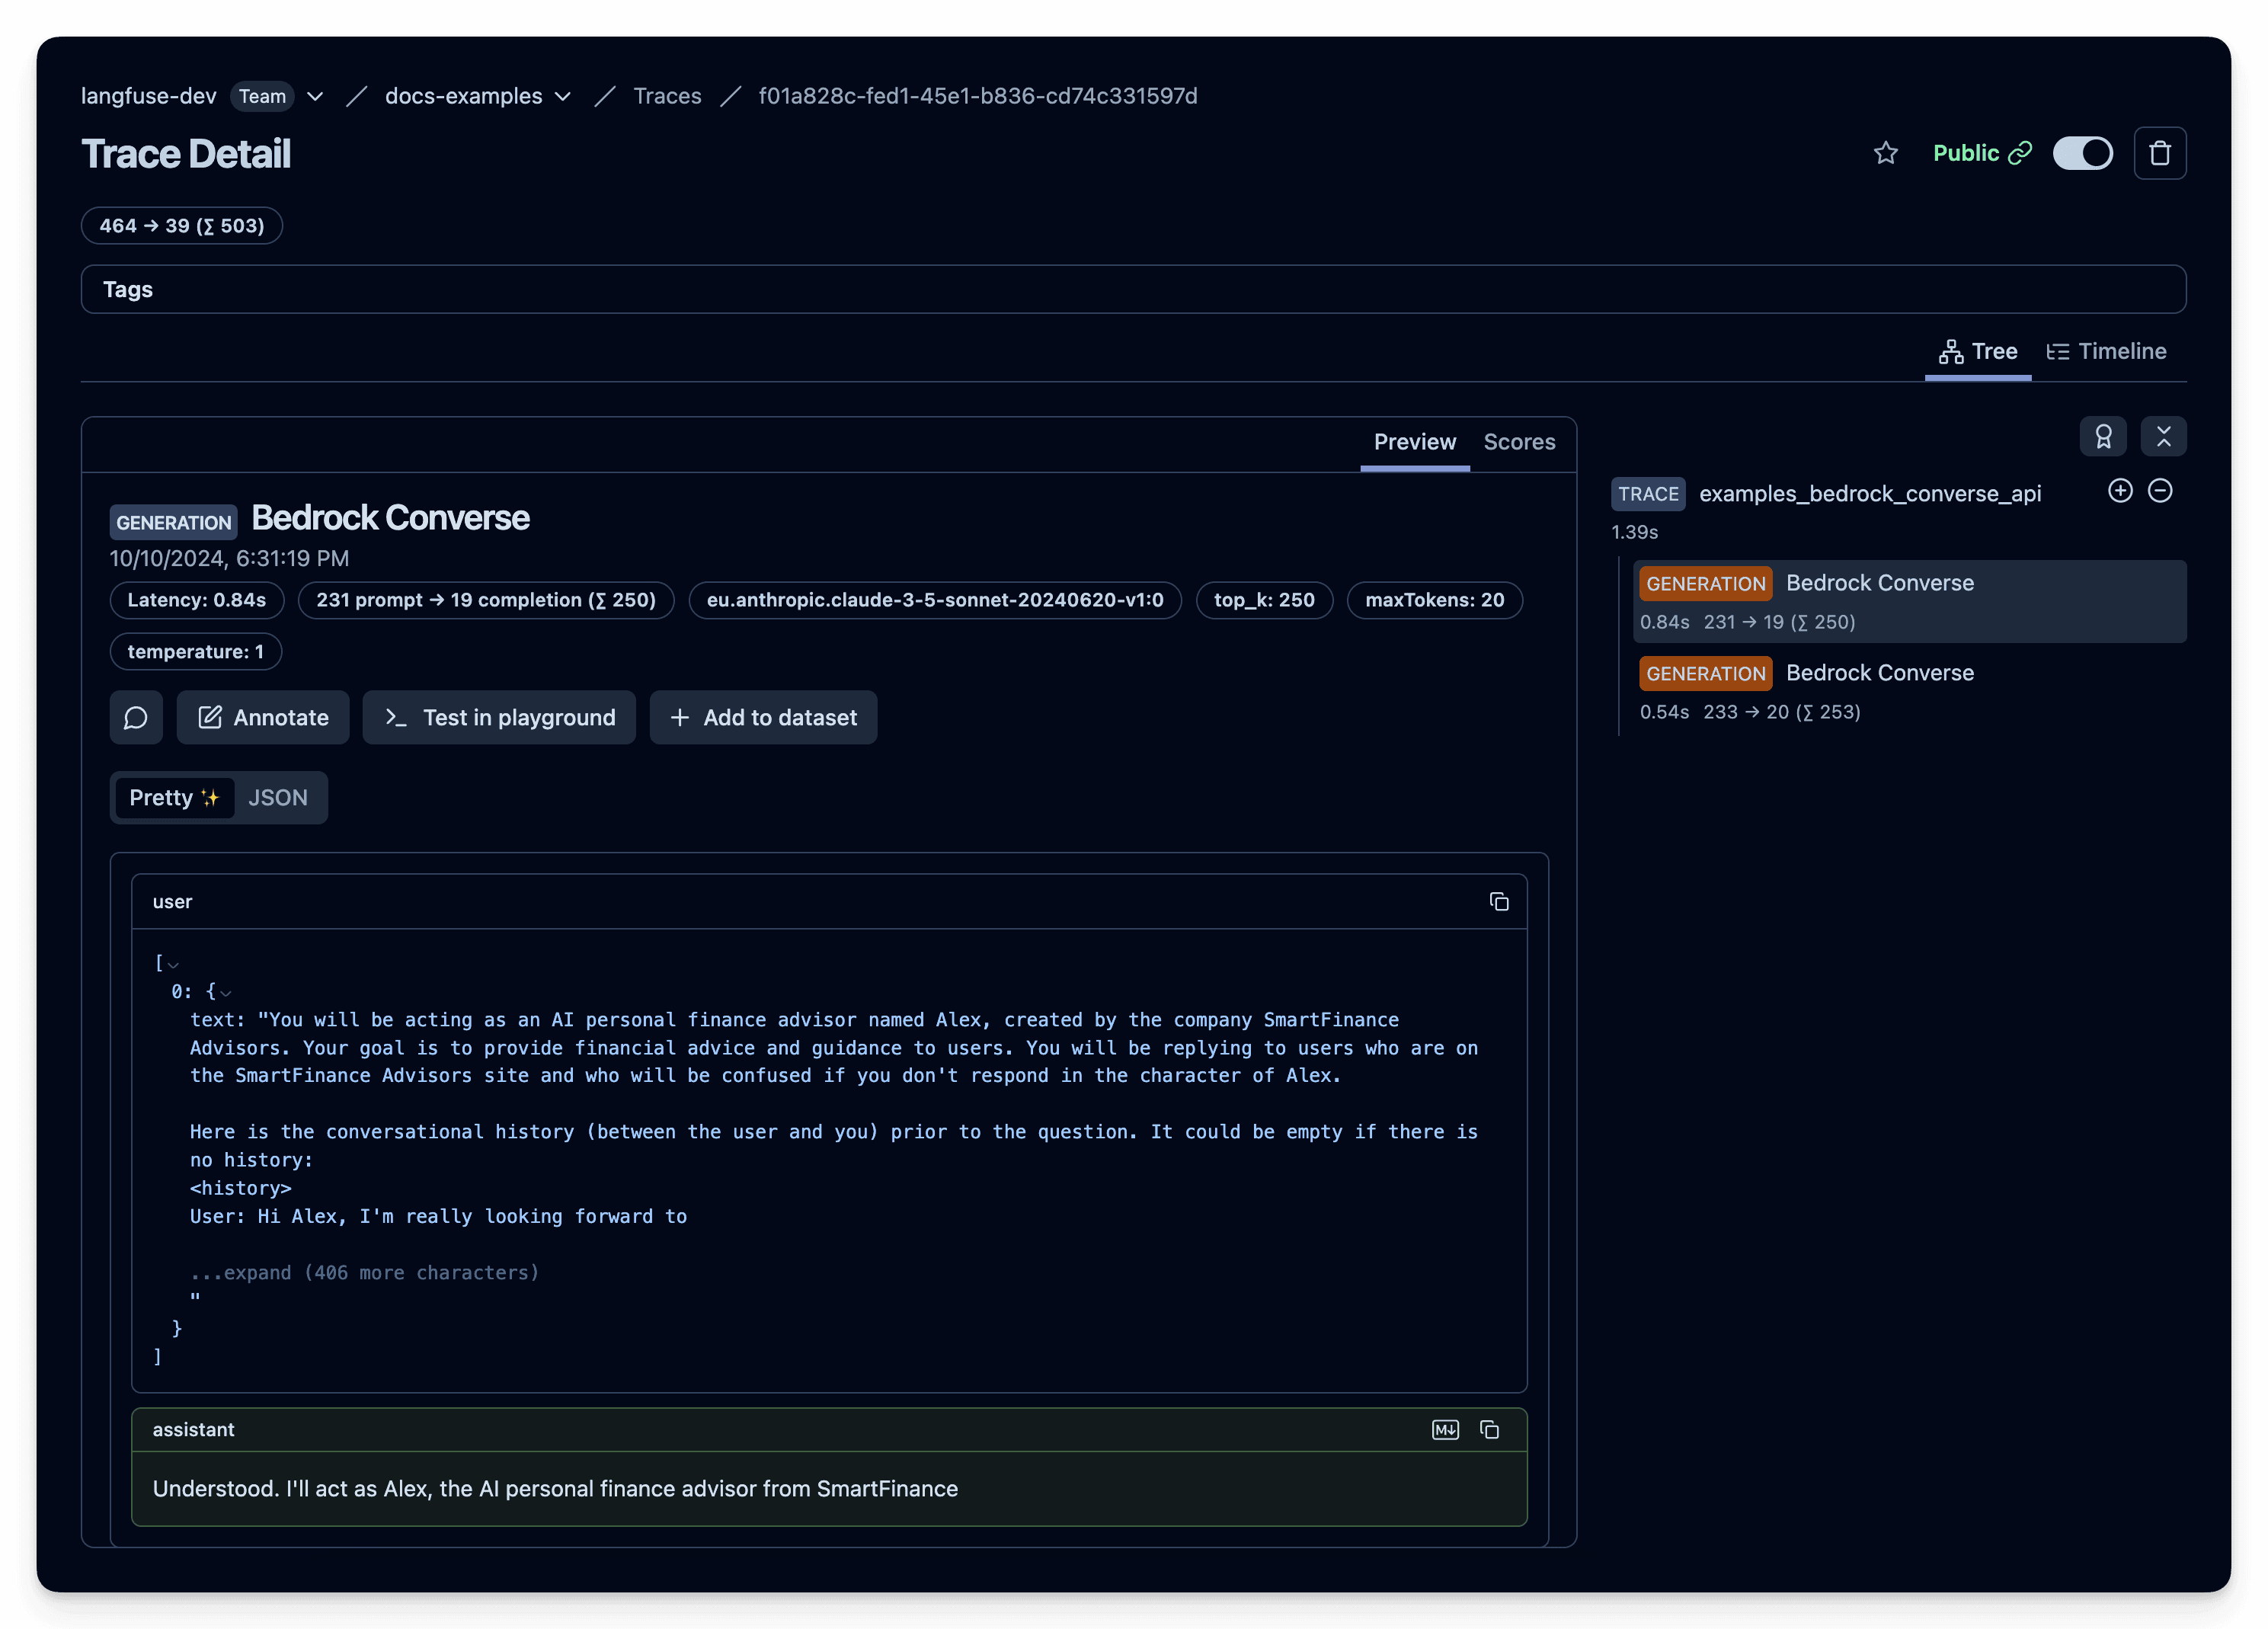Switch message view from Pretty to JSON

(x=278, y=797)
